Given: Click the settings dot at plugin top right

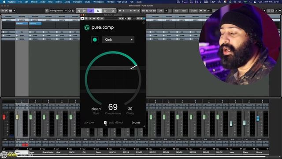Looking at the screenshot, I should [144, 23].
